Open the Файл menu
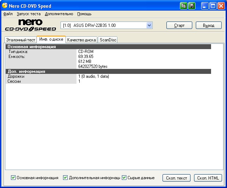The height and width of the screenshot is (188, 227). coord(8,14)
